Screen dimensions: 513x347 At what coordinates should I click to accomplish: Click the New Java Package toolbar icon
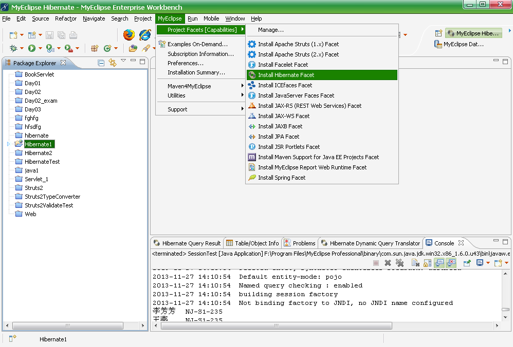pos(95,48)
